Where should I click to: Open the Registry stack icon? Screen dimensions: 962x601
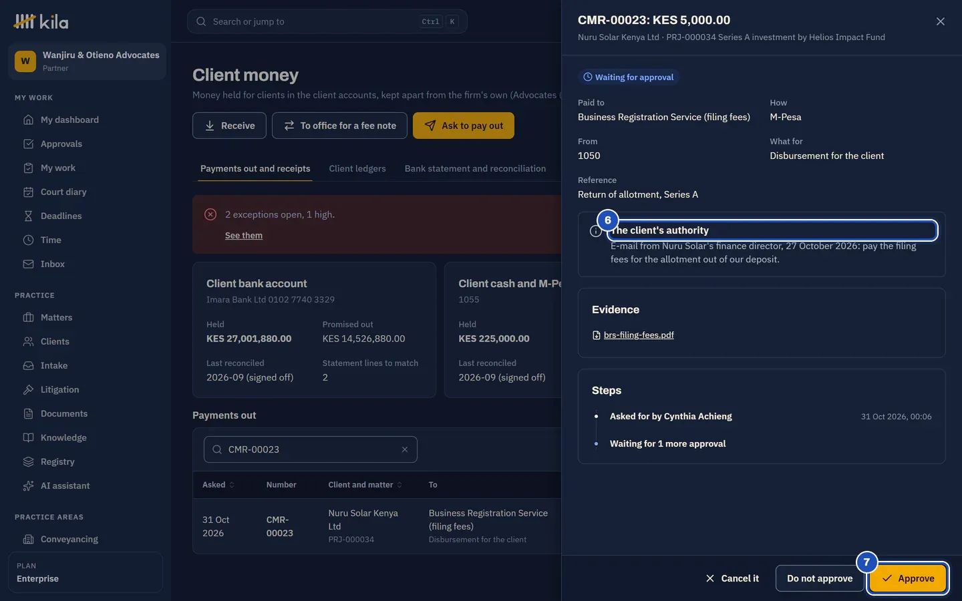pyautogui.click(x=28, y=461)
